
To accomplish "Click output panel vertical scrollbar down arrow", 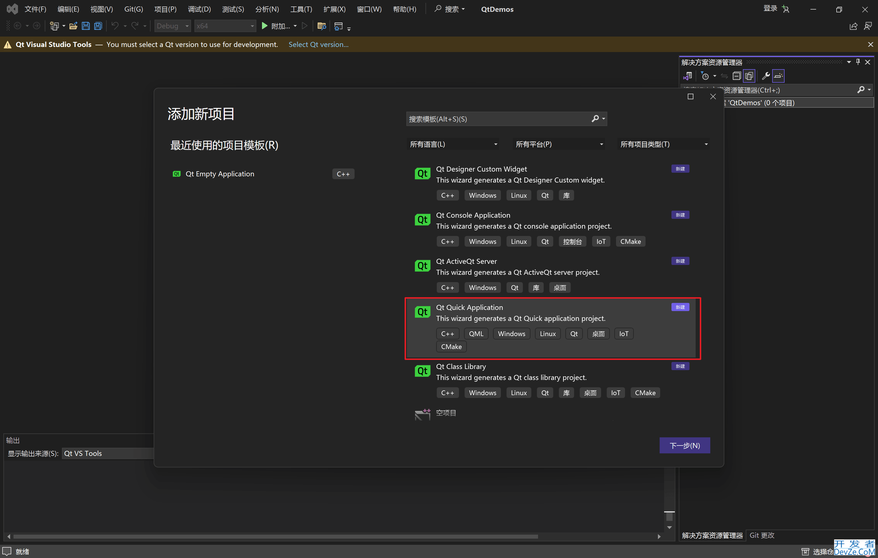I will pos(669,527).
